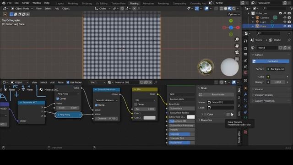Image resolution: width=293 pixels, height=165 pixels.
Task: Click the unlink X icon beside Material.001
Action: [150, 82]
